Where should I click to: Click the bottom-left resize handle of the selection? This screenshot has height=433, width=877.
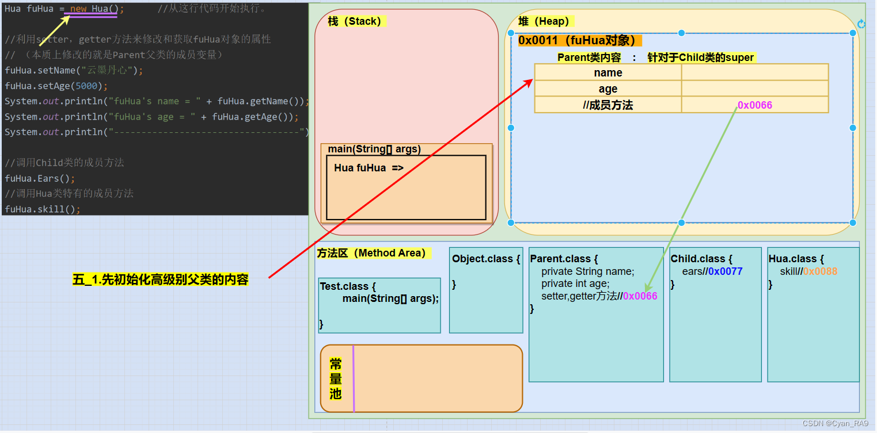[x=511, y=223]
